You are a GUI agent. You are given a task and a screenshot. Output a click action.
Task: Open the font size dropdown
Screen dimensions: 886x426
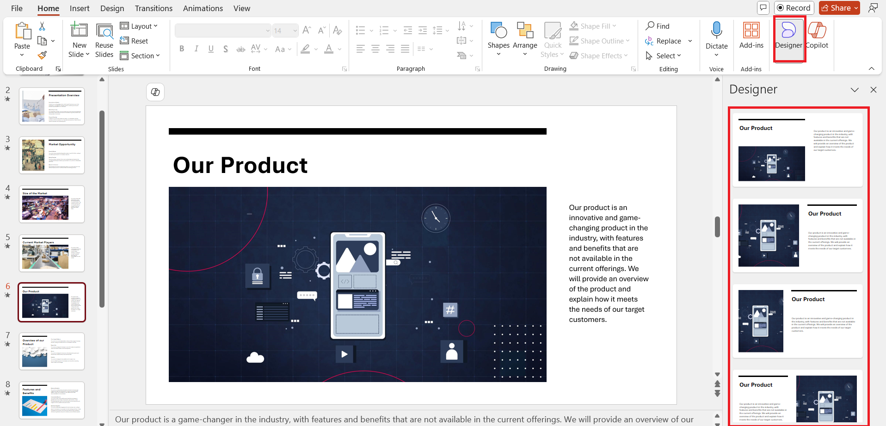click(295, 31)
